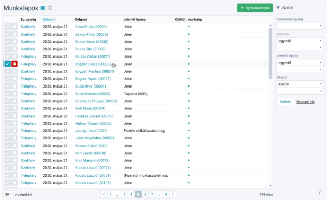Click the '(Fizetett) munkaszüneti nap' cell
The image size is (327, 200).
pyautogui.click(x=146, y=175)
